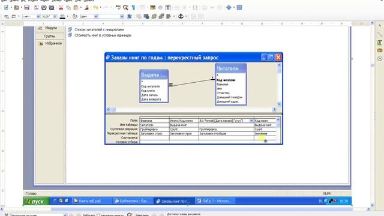This screenshot has width=384, height=216.
Task: Open query 'Список читателей с инициалами'
Action: [99, 29]
